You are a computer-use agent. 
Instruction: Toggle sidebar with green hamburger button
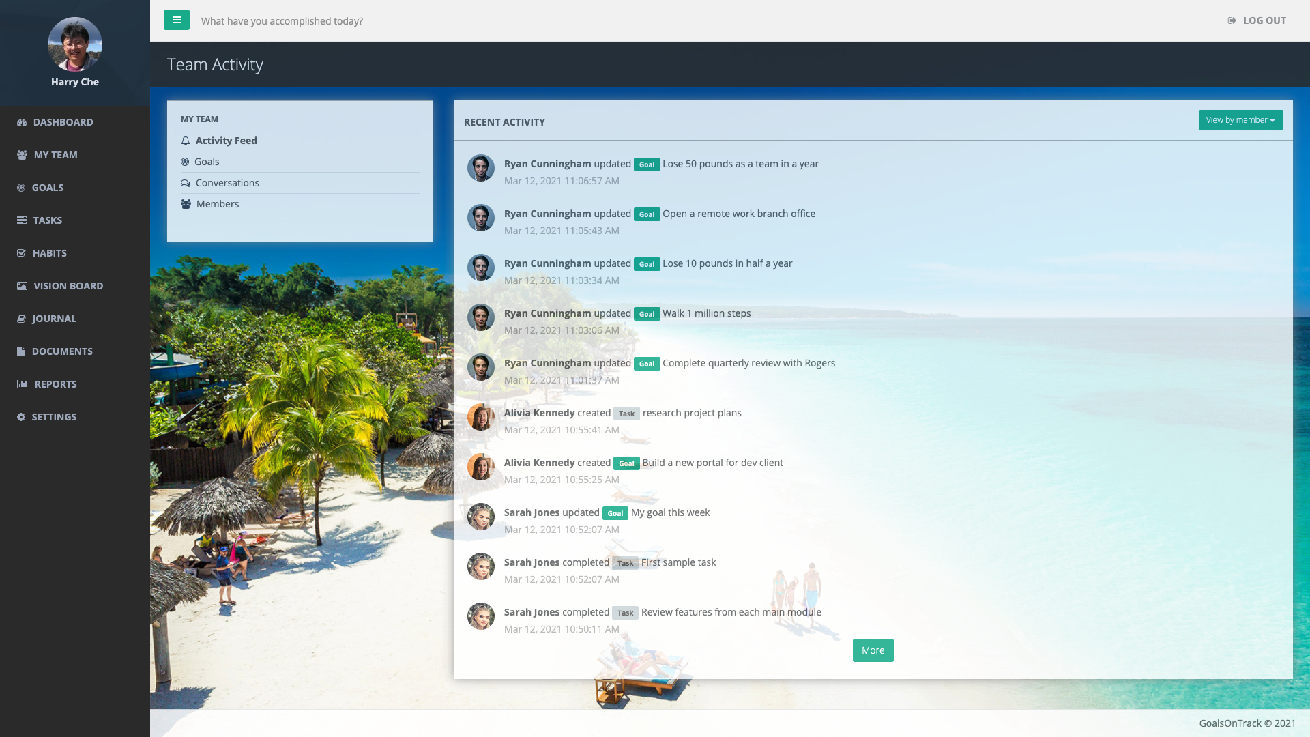[x=177, y=20]
